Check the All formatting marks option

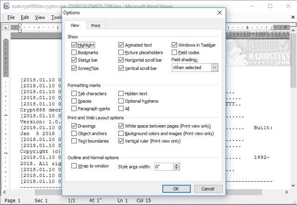121,109
